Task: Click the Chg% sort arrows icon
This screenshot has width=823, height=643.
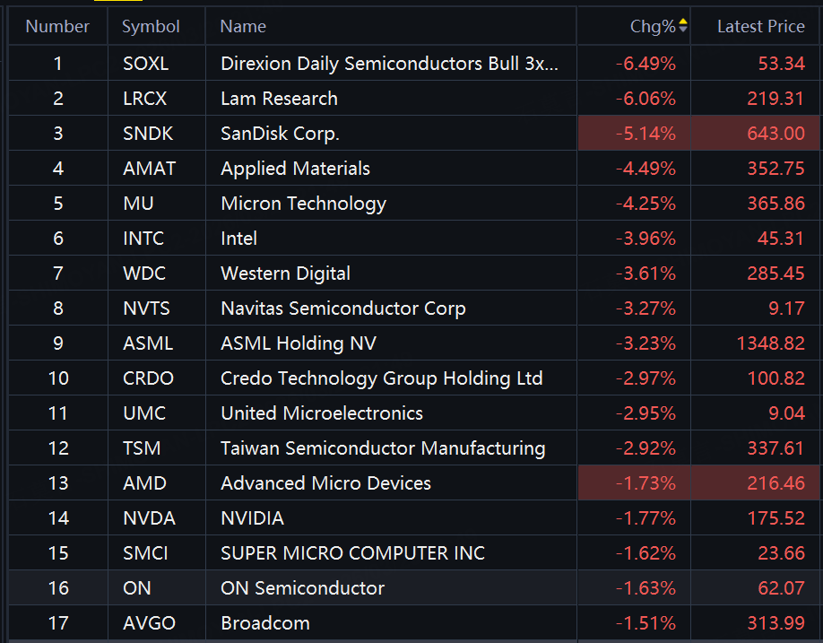Action: [683, 26]
